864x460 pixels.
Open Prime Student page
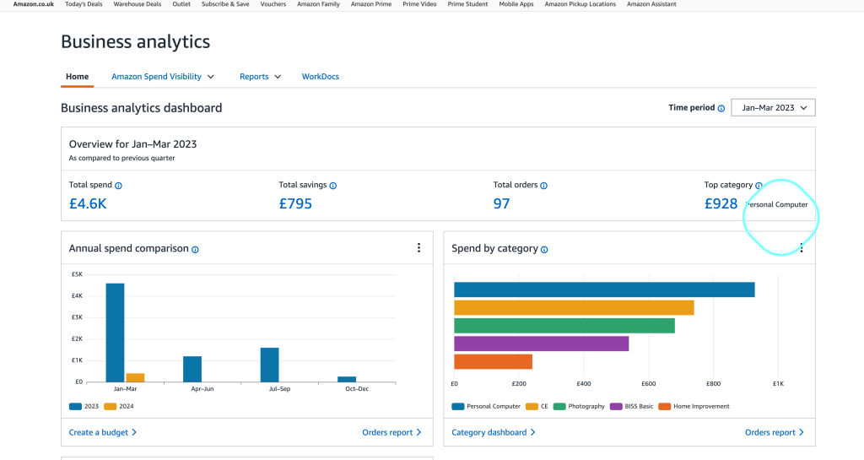[467, 4]
